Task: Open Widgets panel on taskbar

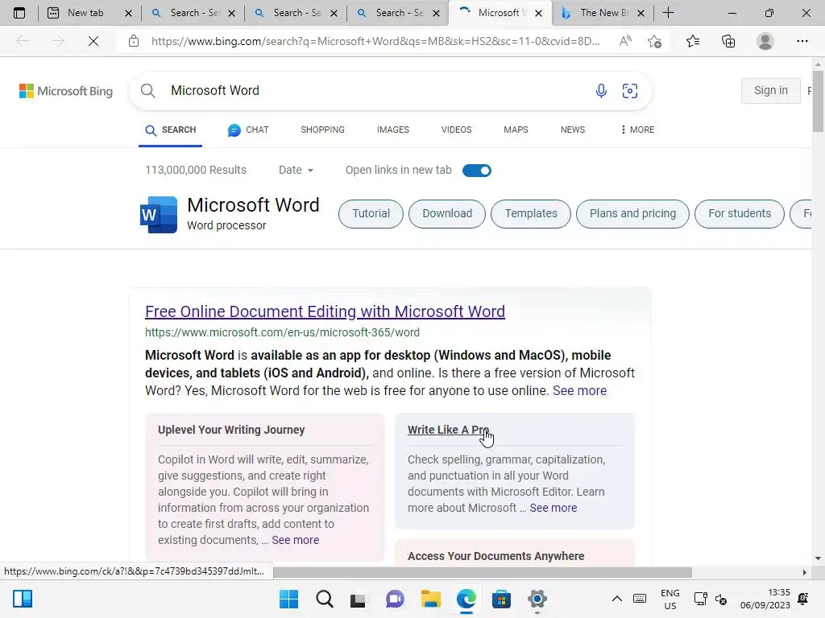Action: [23, 599]
